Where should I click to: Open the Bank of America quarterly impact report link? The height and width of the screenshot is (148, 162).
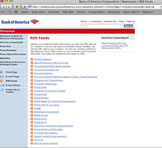114,45
